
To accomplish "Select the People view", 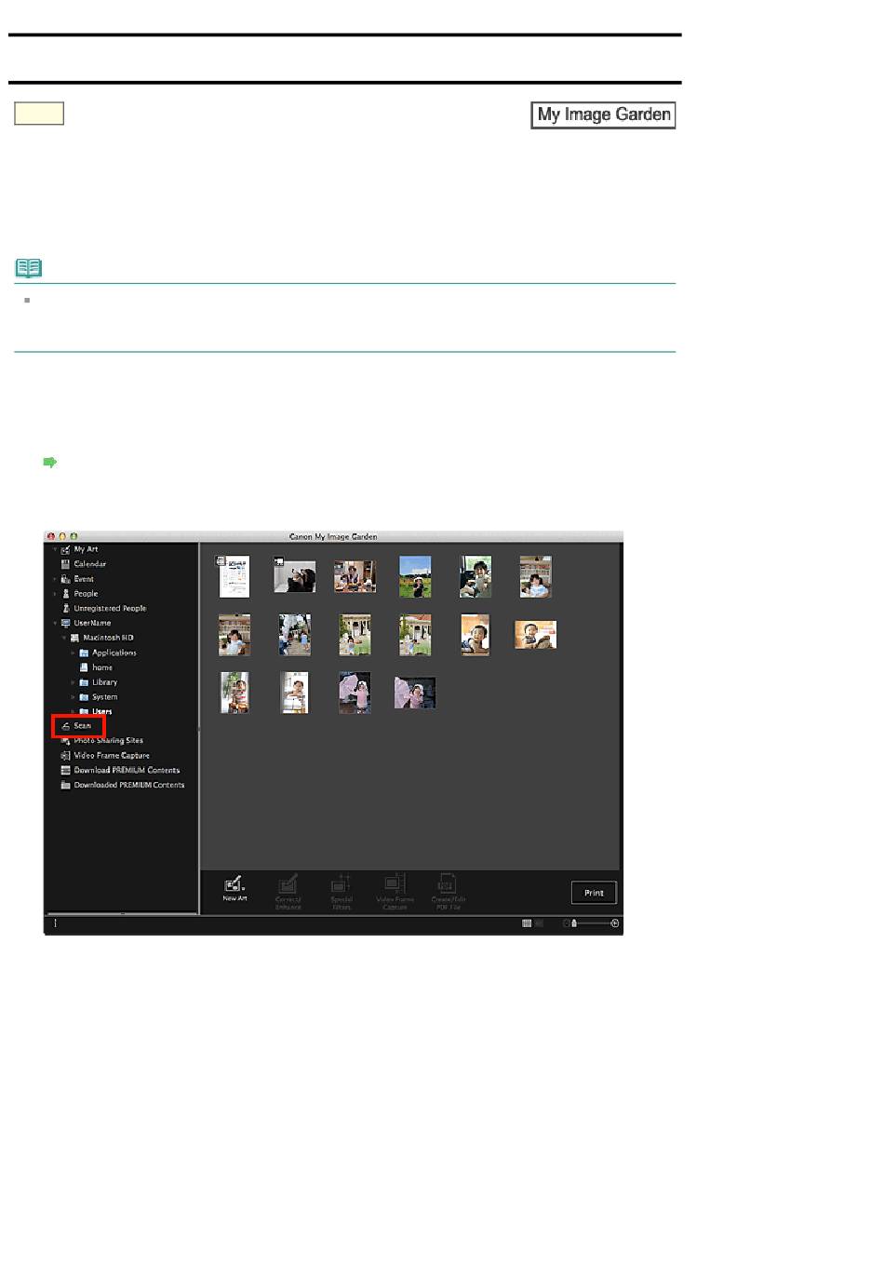I will pos(79,594).
